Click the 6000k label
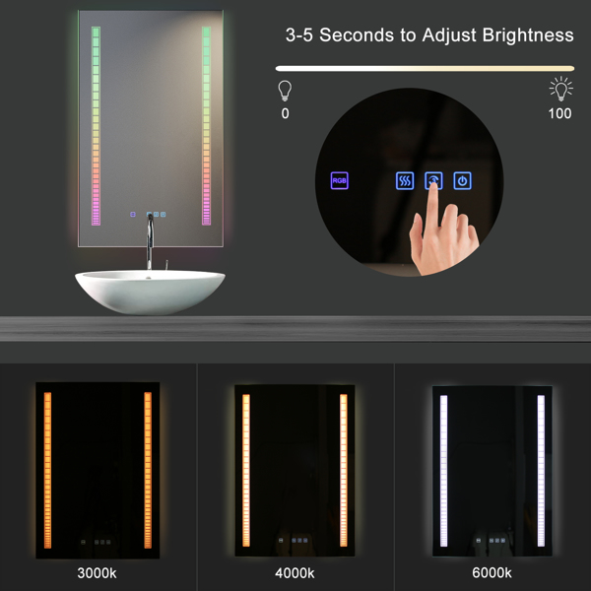 point(492,573)
